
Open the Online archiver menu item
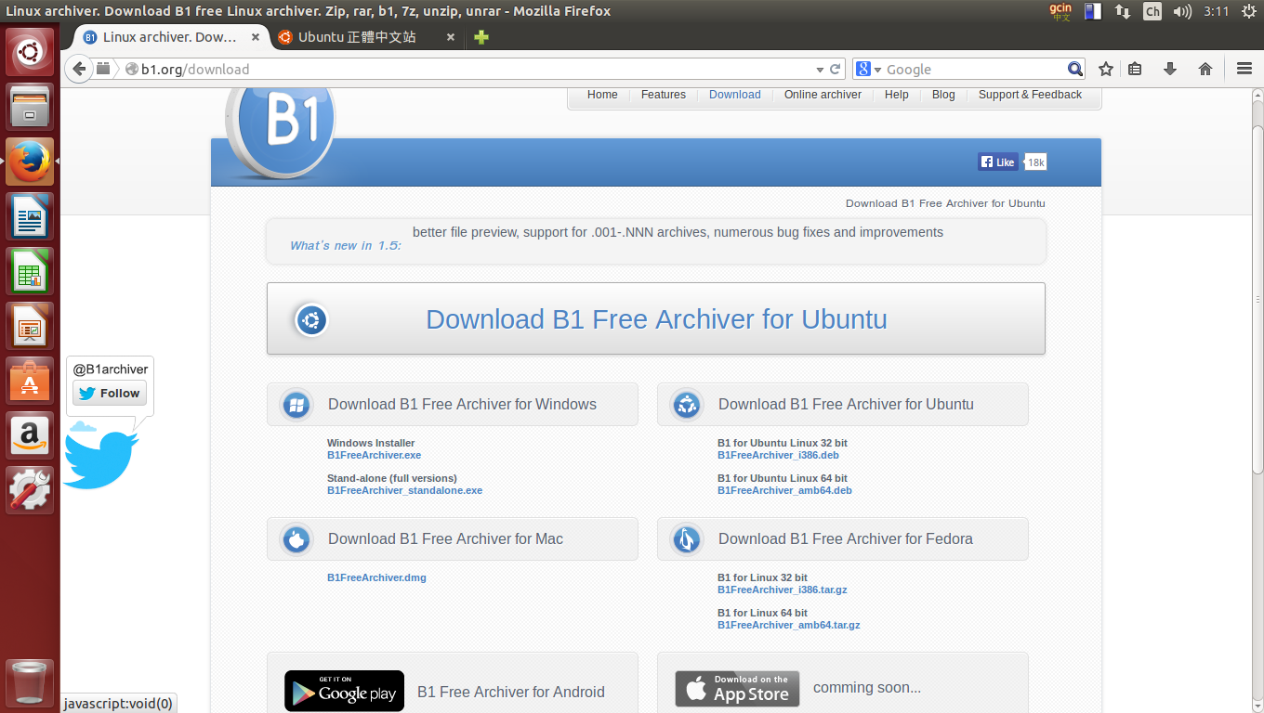click(x=823, y=95)
